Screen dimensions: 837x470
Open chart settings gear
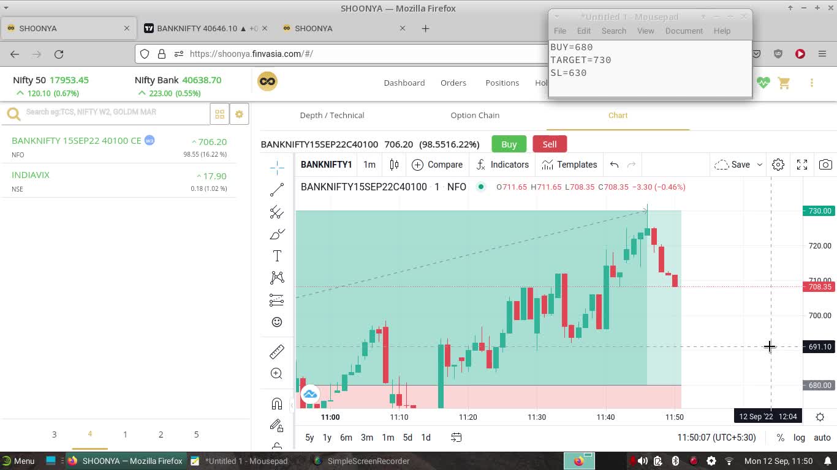pyautogui.click(x=778, y=165)
